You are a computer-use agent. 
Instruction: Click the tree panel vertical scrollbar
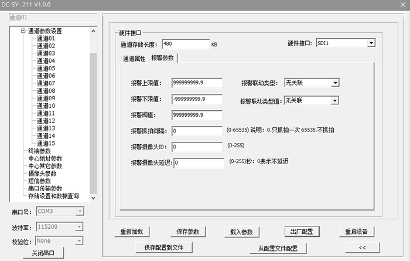[x=93, y=117]
